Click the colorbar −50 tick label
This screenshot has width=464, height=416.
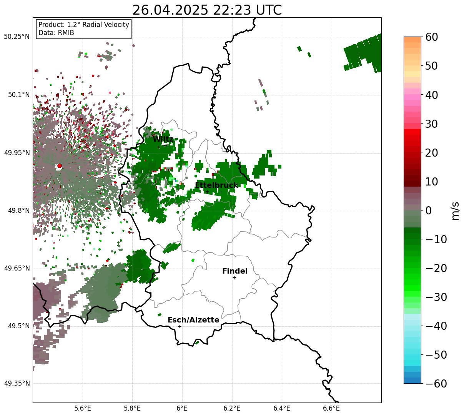click(436, 355)
